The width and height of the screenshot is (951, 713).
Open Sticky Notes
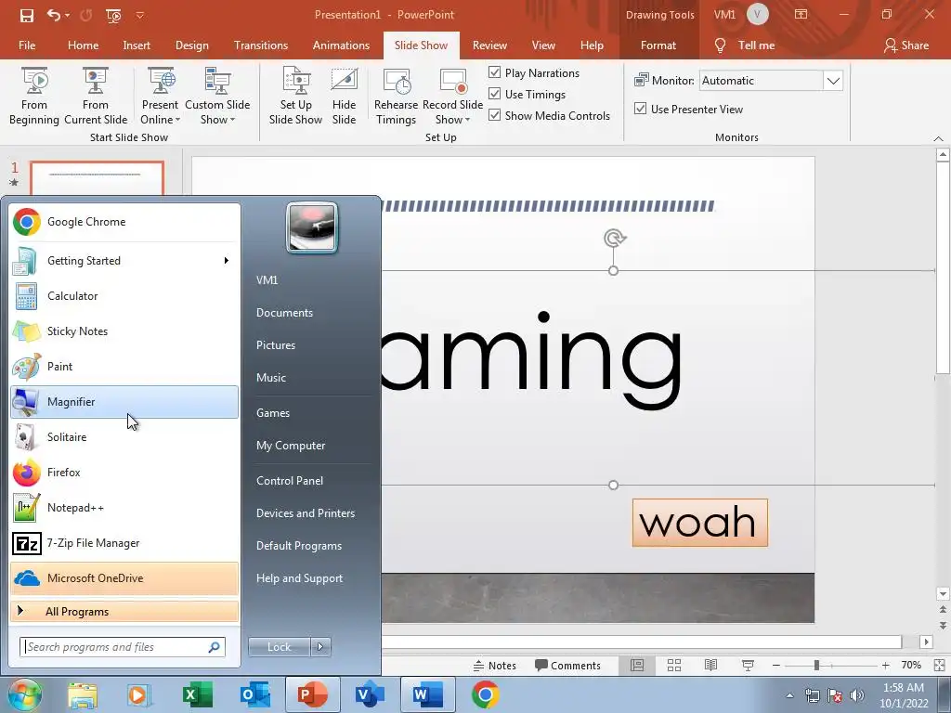pyautogui.click(x=124, y=331)
